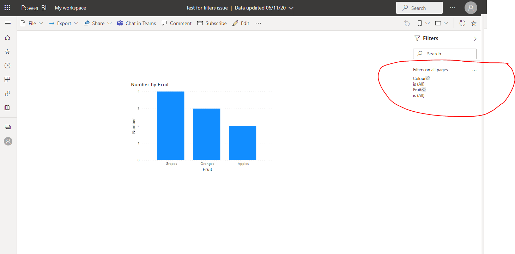Open Recent clock icon in sidebar
Screen dimensions: 515x254
[7, 66]
